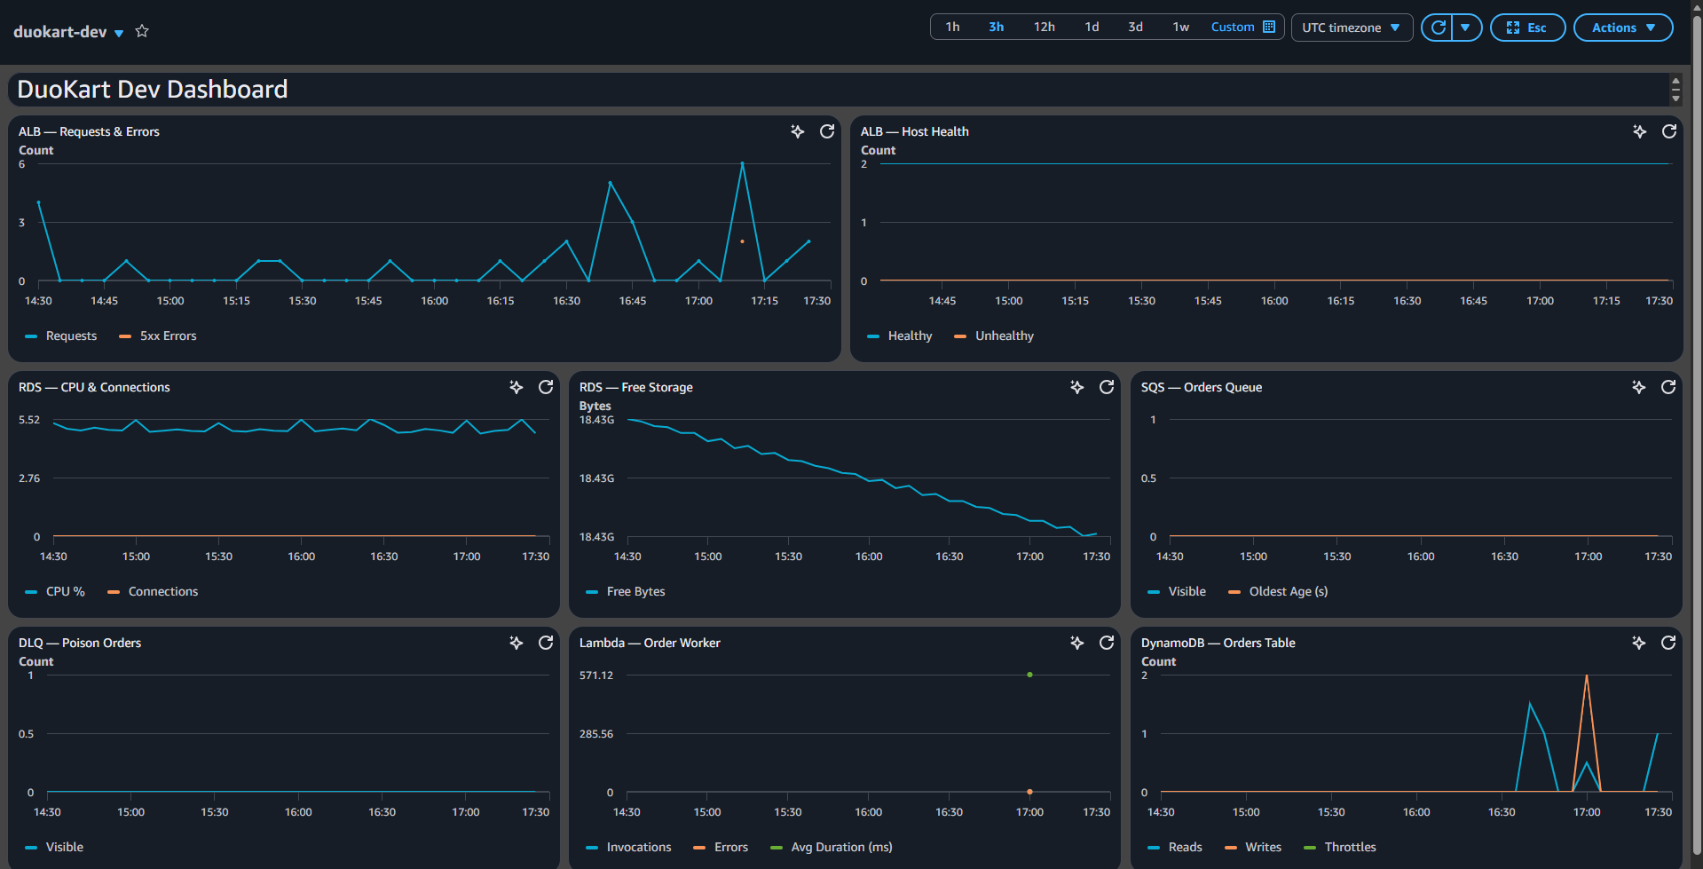Switch to the 3d time range
Image resolution: width=1703 pixels, height=869 pixels.
tap(1135, 27)
